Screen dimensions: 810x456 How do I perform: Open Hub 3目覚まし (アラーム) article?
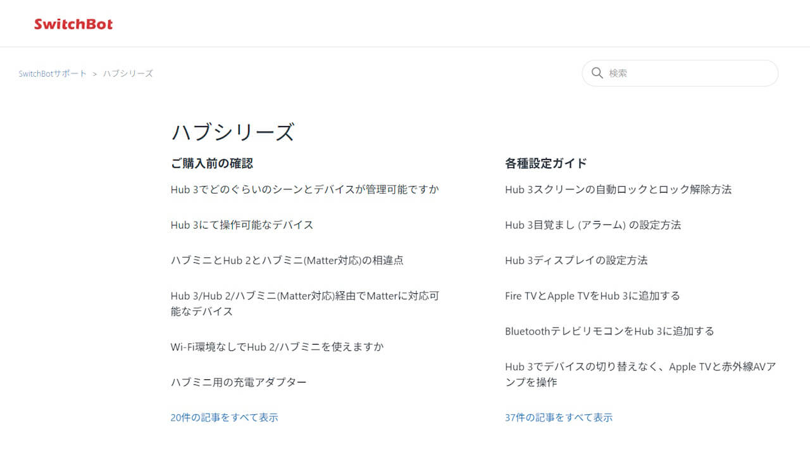click(x=593, y=225)
